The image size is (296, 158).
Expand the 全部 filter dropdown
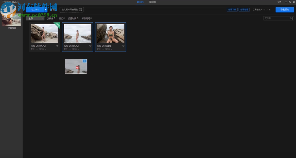click(x=35, y=18)
